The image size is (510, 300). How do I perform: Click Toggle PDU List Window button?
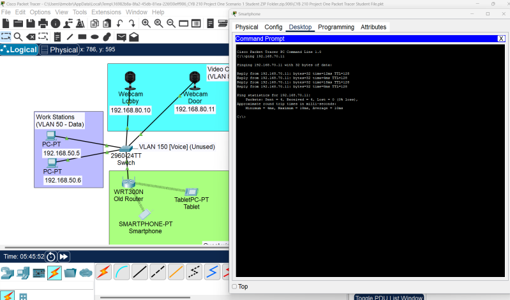[389, 297]
